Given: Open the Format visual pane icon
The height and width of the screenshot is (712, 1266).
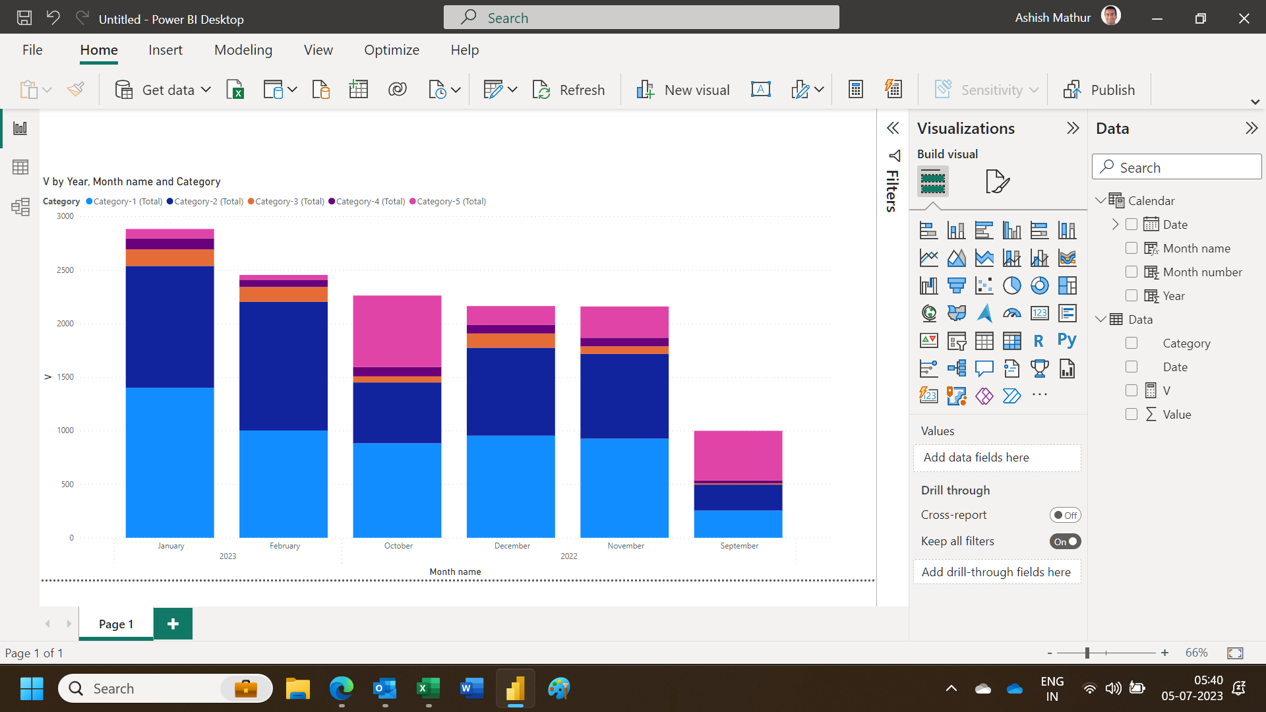Looking at the screenshot, I should pyautogui.click(x=997, y=181).
